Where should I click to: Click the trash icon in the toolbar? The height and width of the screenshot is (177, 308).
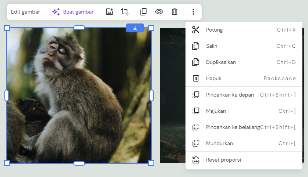(174, 12)
